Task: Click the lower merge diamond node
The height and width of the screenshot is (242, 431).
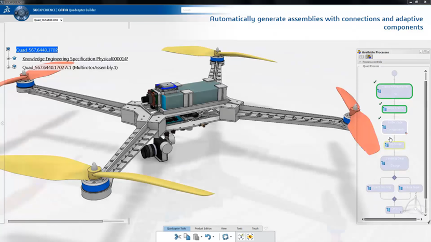Action: click(395, 199)
